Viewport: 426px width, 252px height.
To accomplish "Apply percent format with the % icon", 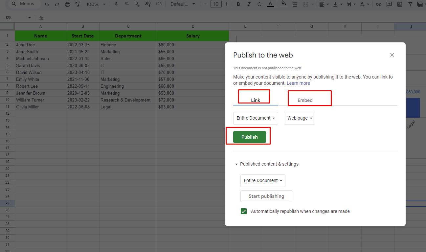I will click(127, 4).
